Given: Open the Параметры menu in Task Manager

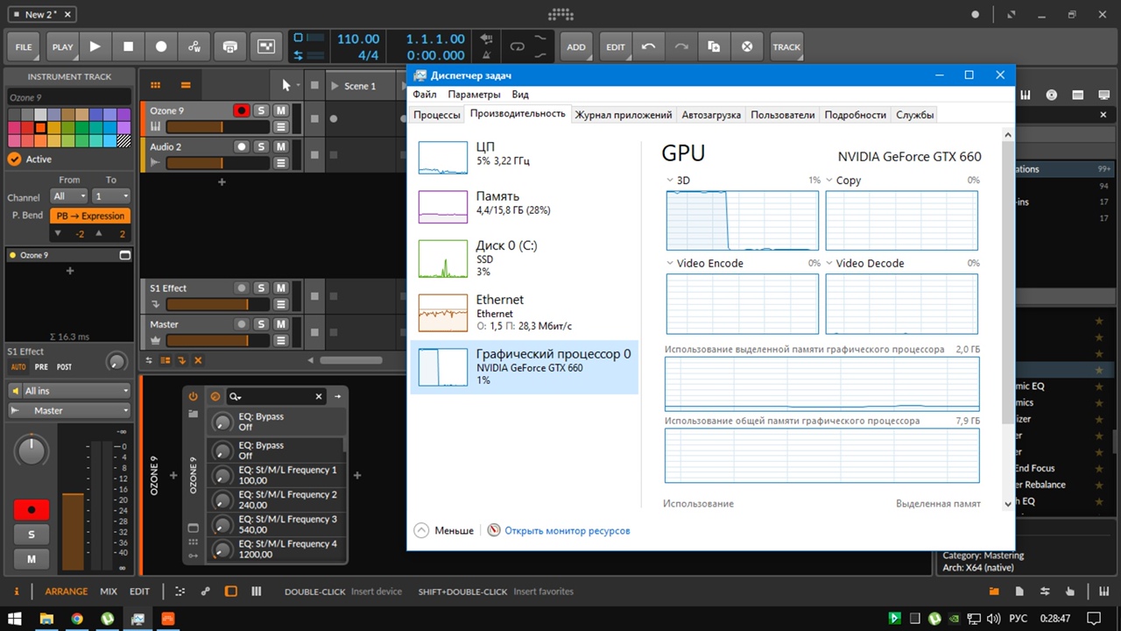Looking at the screenshot, I should pos(474,94).
